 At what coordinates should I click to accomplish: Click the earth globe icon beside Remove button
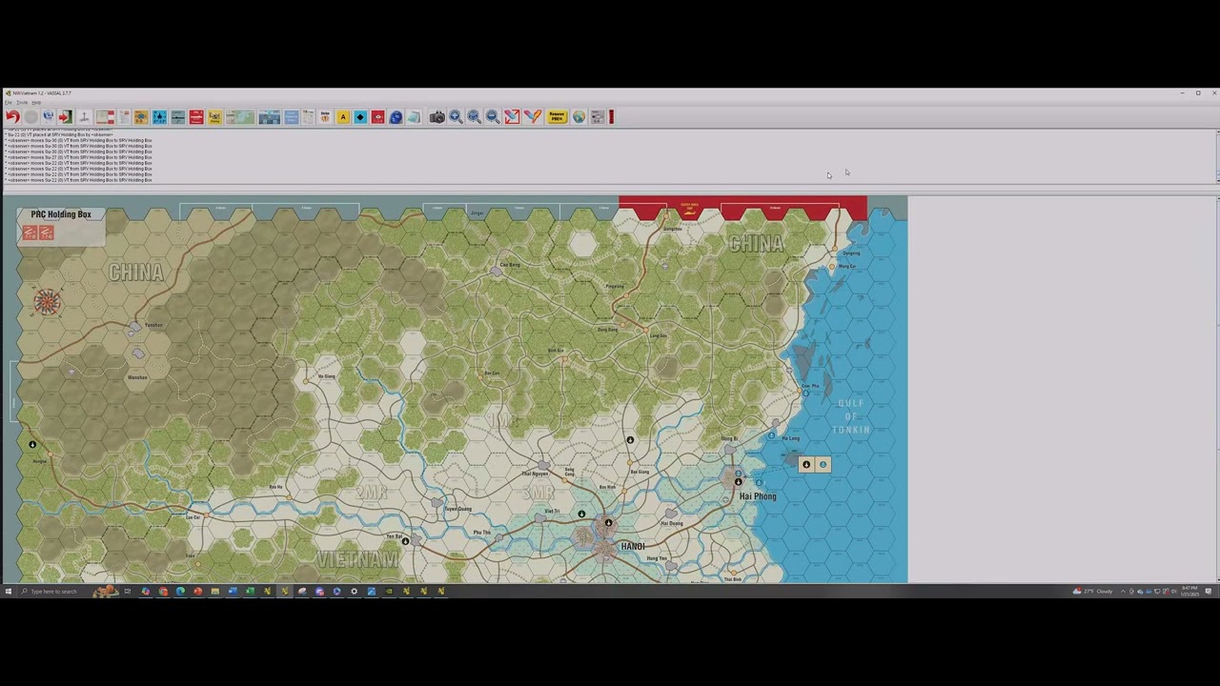click(x=579, y=116)
